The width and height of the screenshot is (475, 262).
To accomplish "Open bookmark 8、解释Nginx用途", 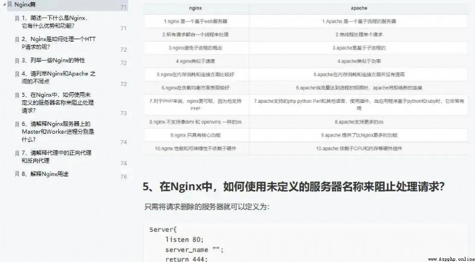I will point(45,174).
